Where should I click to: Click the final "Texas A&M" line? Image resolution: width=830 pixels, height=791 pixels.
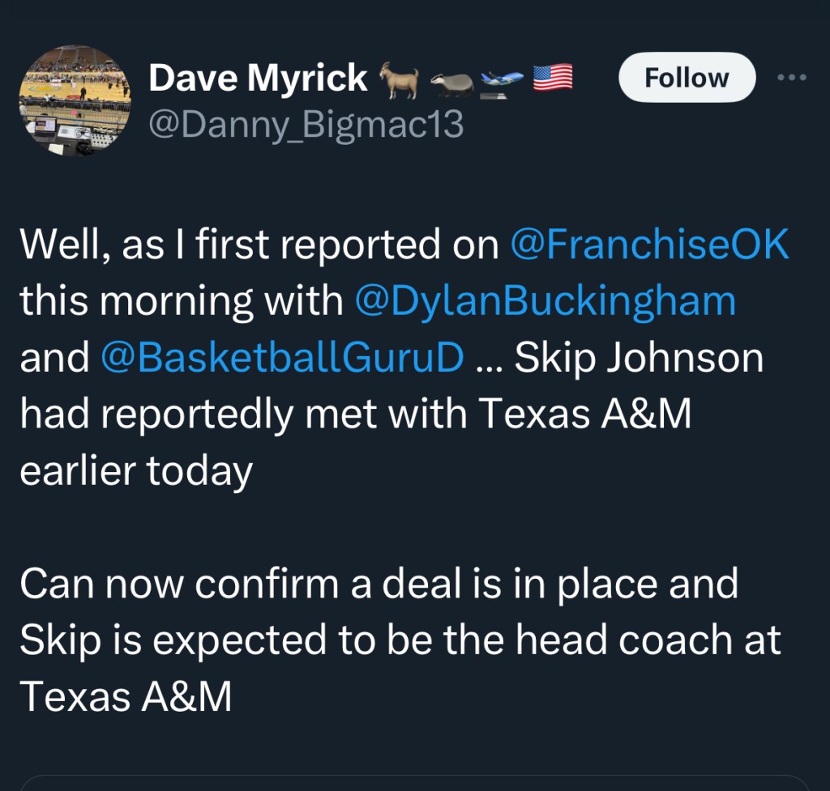126,697
